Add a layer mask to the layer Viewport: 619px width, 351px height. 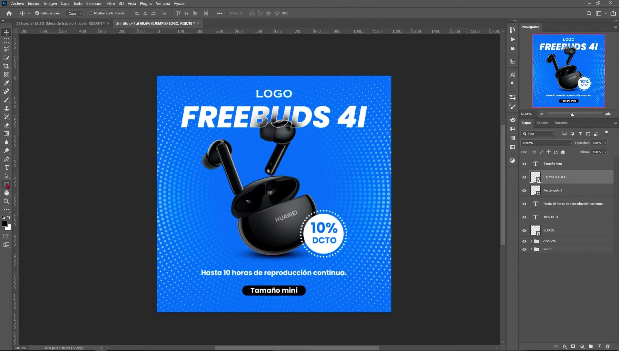(573, 346)
